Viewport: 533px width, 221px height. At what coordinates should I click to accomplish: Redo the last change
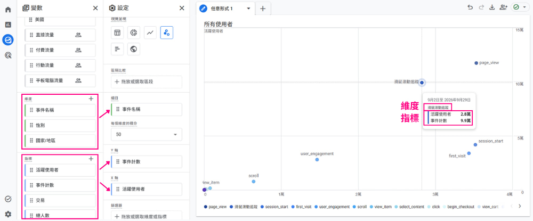point(481,7)
